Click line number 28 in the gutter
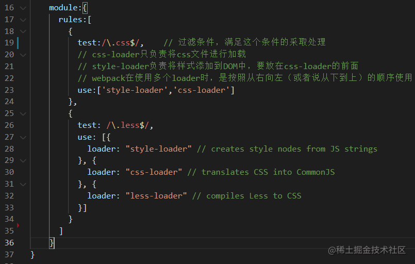415x264 pixels. tap(9, 149)
